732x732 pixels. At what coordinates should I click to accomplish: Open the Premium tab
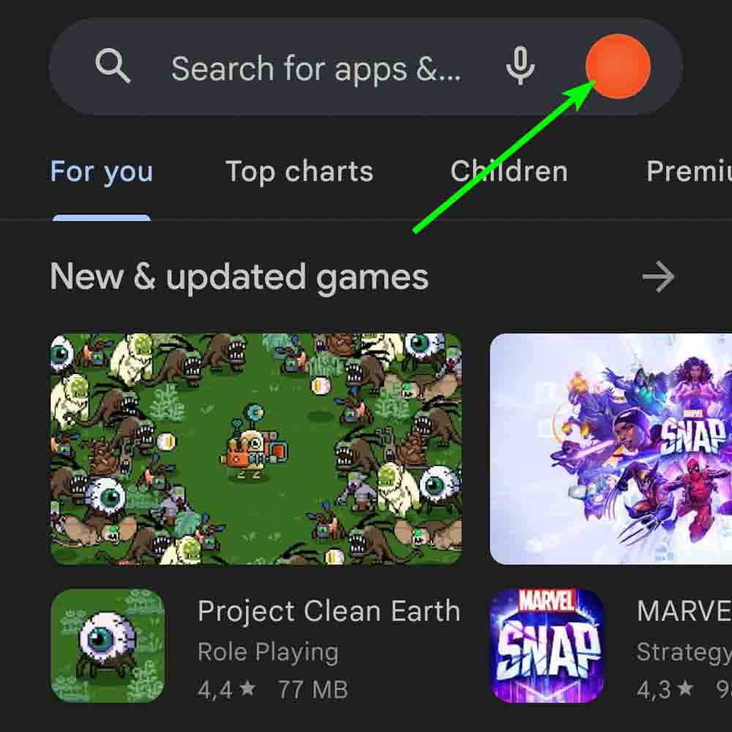689,171
